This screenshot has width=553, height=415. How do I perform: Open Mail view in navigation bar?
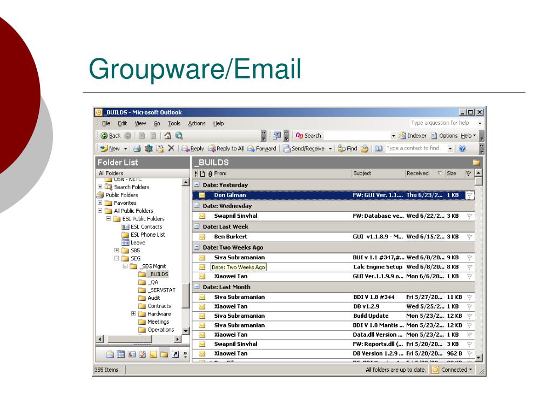pyautogui.click(x=110, y=354)
